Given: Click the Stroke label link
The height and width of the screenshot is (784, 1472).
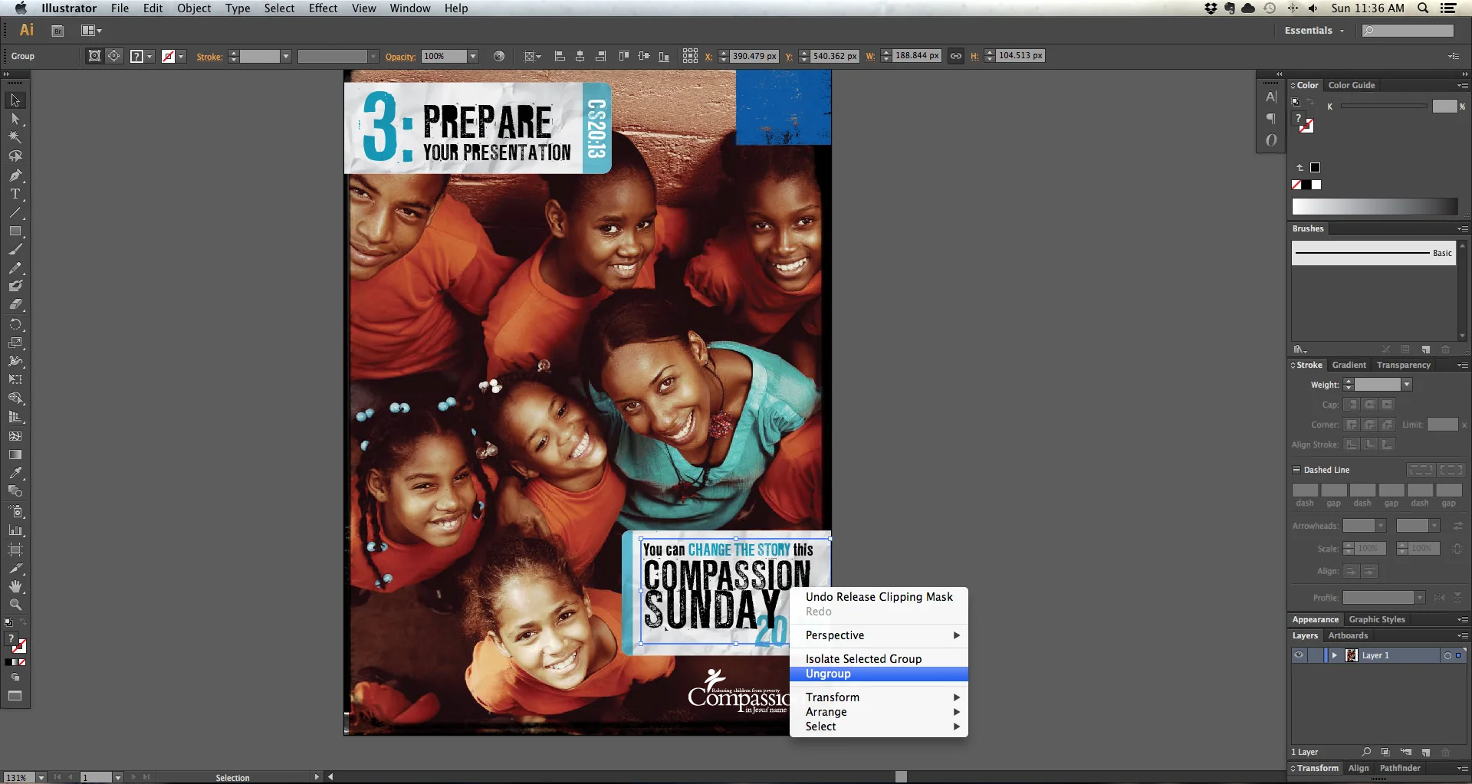Looking at the screenshot, I should click(x=209, y=57).
